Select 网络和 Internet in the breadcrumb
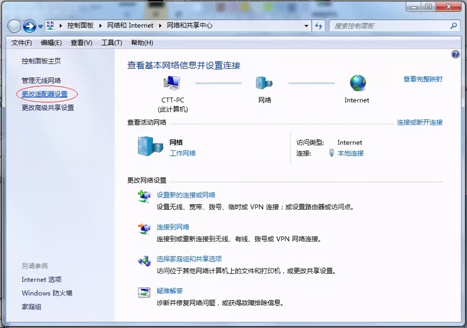 coord(131,25)
